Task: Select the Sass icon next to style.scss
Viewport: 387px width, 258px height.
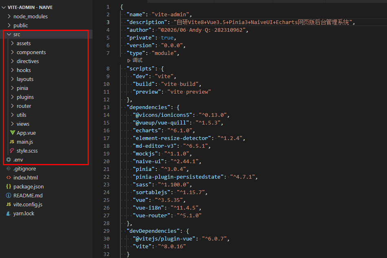Action: point(12,151)
